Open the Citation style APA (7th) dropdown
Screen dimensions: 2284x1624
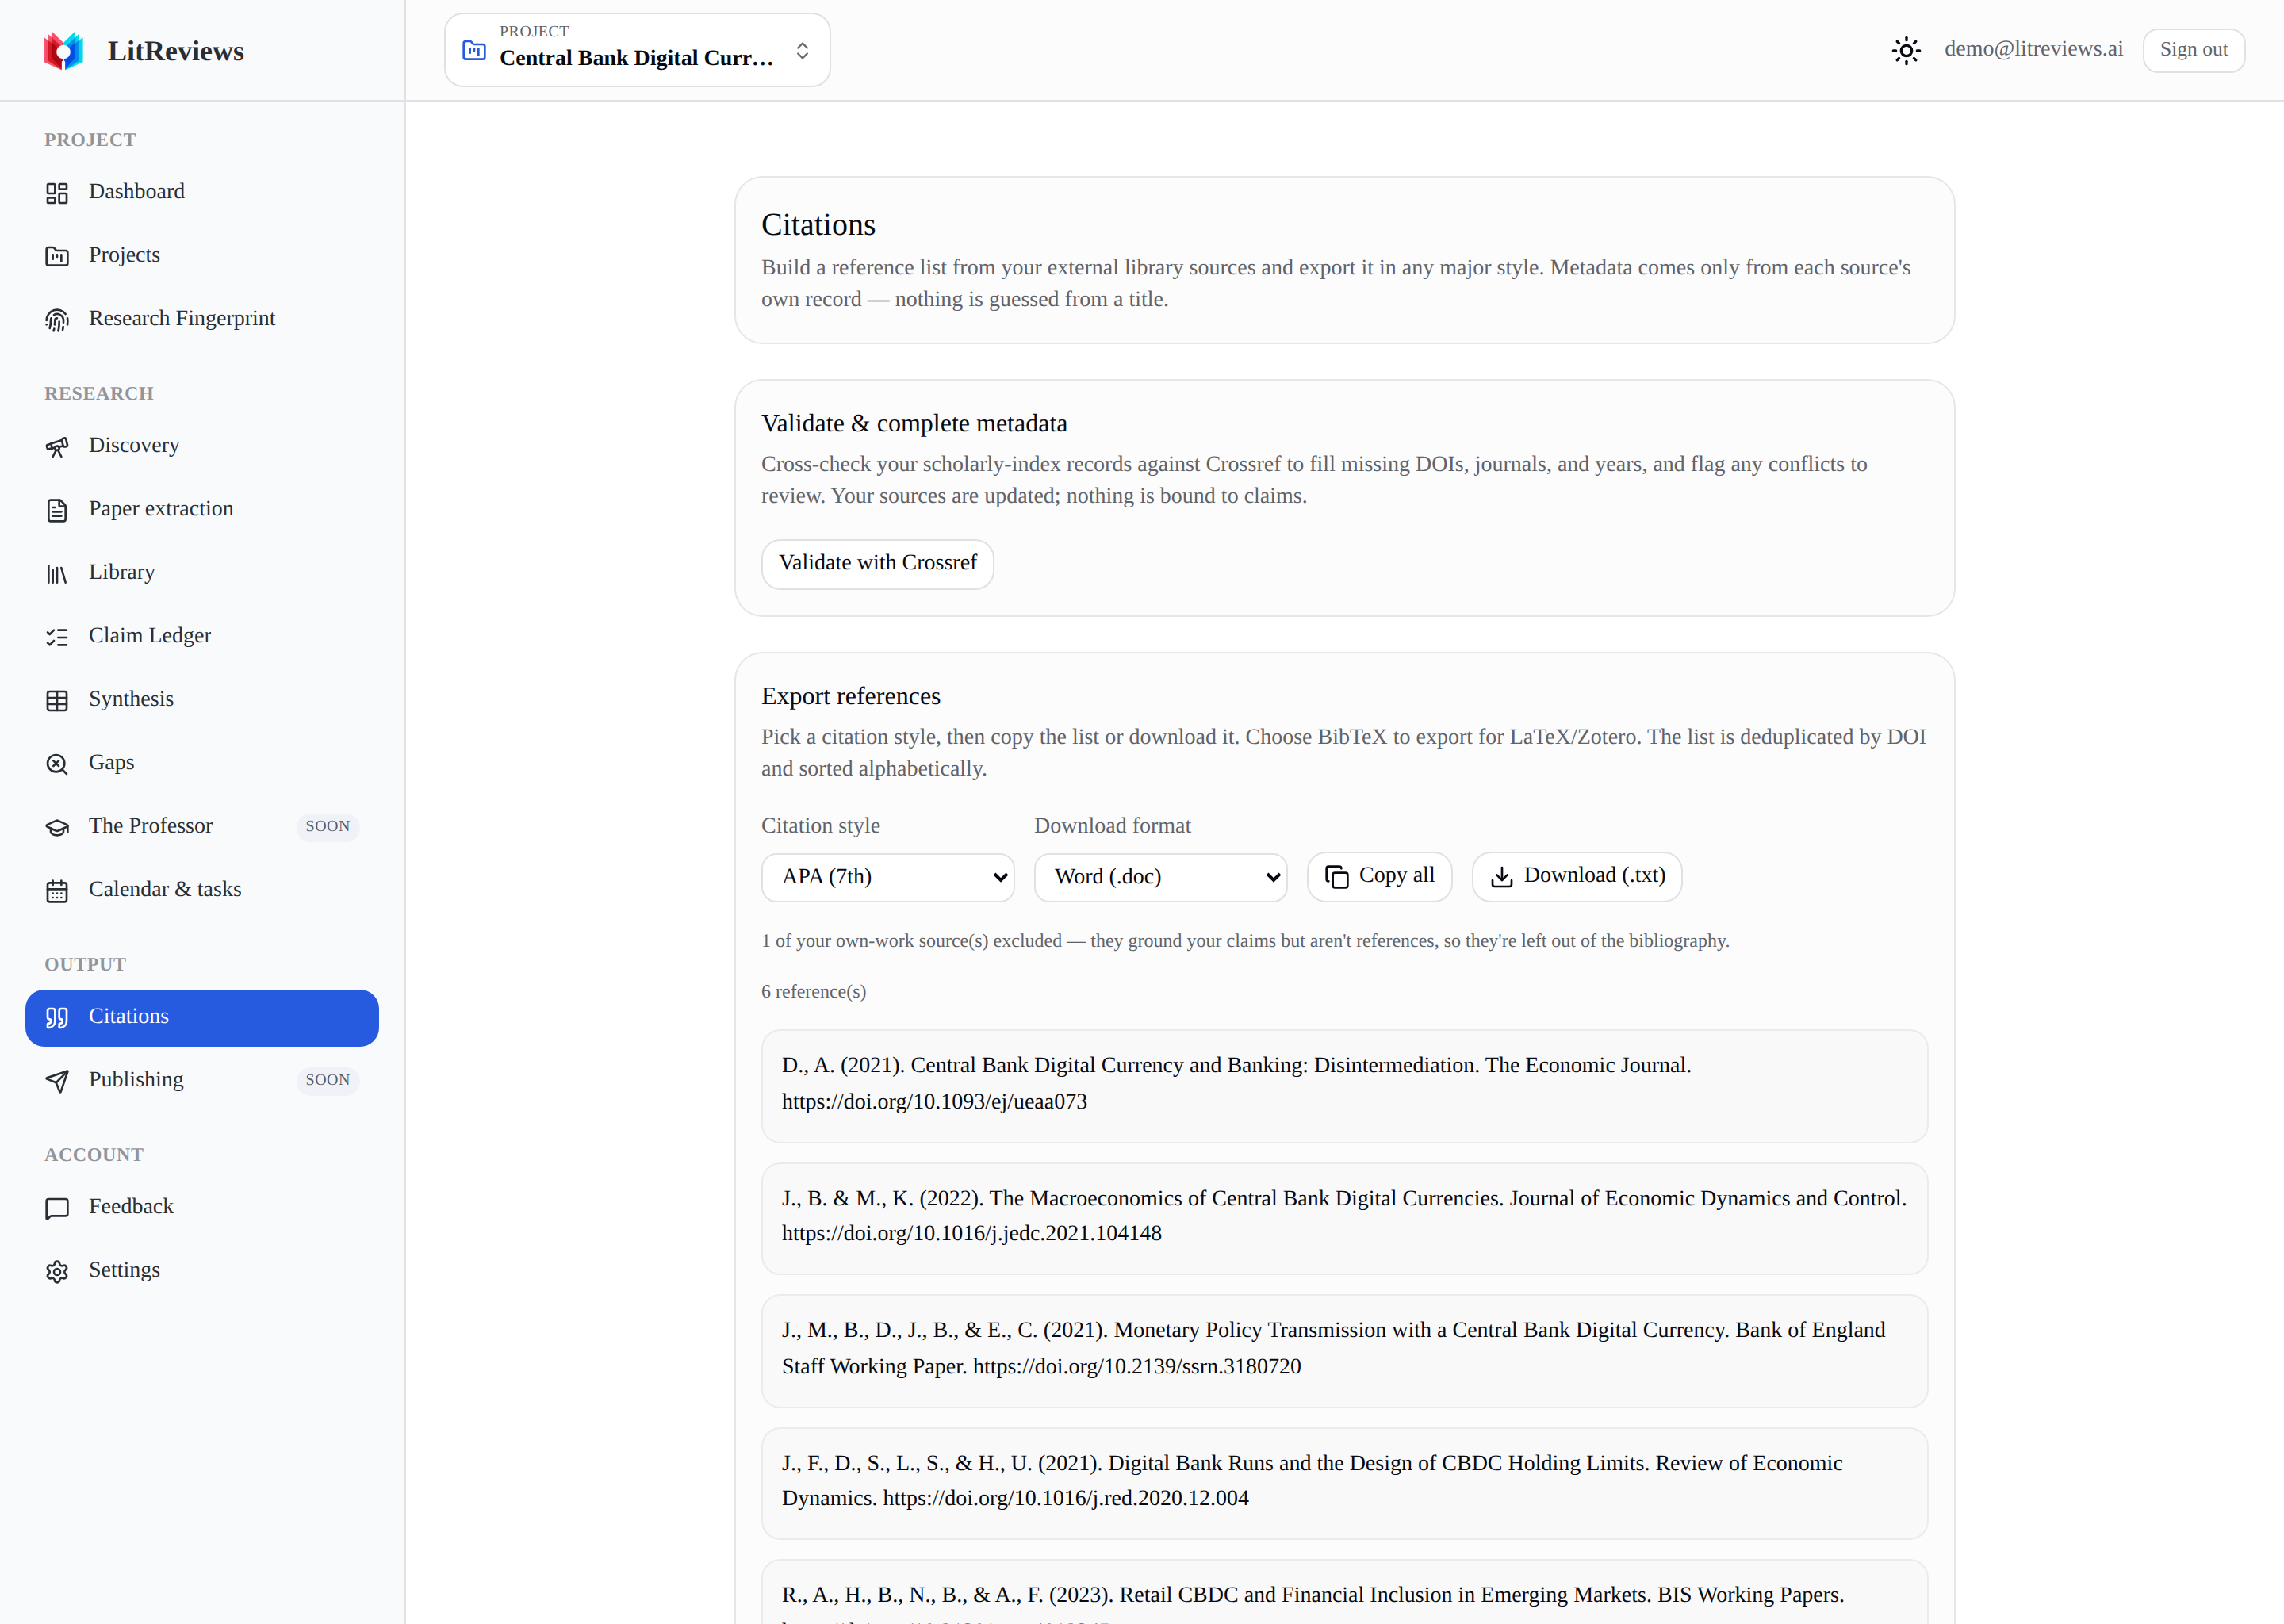(x=888, y=877)
